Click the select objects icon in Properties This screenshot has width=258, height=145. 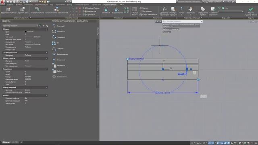pyautogui.click(x=44, y=26)
